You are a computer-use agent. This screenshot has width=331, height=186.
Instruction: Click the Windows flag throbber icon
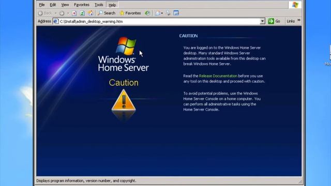295,5
